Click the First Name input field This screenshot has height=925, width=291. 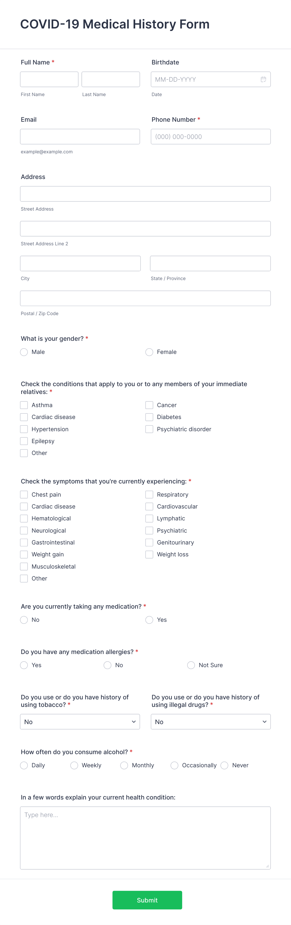49,79
